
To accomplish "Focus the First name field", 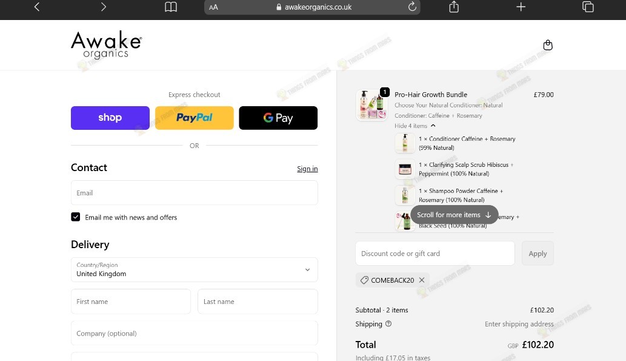I will click(131, 302).
